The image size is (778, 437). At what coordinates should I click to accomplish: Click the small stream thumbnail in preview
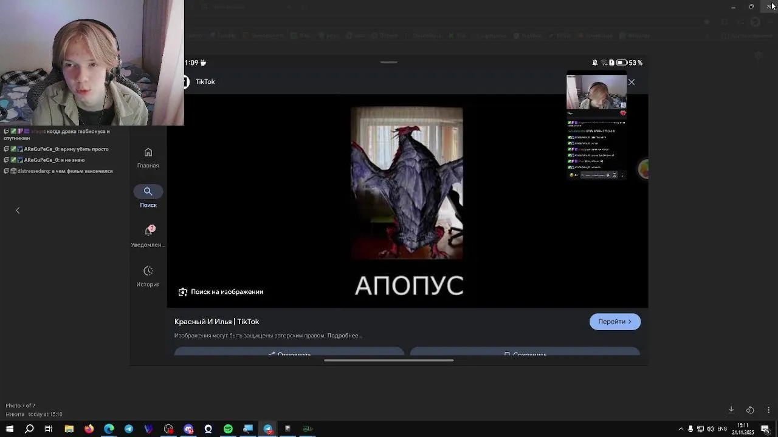point(596,127)
